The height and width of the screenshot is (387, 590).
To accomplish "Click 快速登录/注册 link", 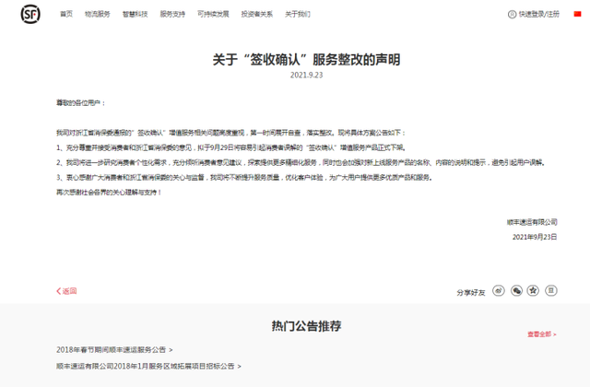I will (539, 15).
